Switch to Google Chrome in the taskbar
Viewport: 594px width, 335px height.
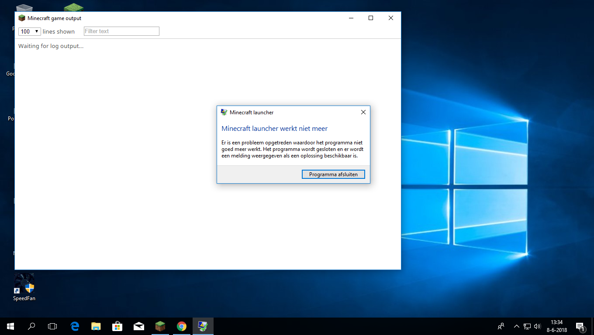tap(182, 326)
